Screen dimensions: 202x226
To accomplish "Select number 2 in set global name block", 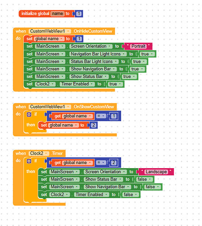I will tap(94, 125).
